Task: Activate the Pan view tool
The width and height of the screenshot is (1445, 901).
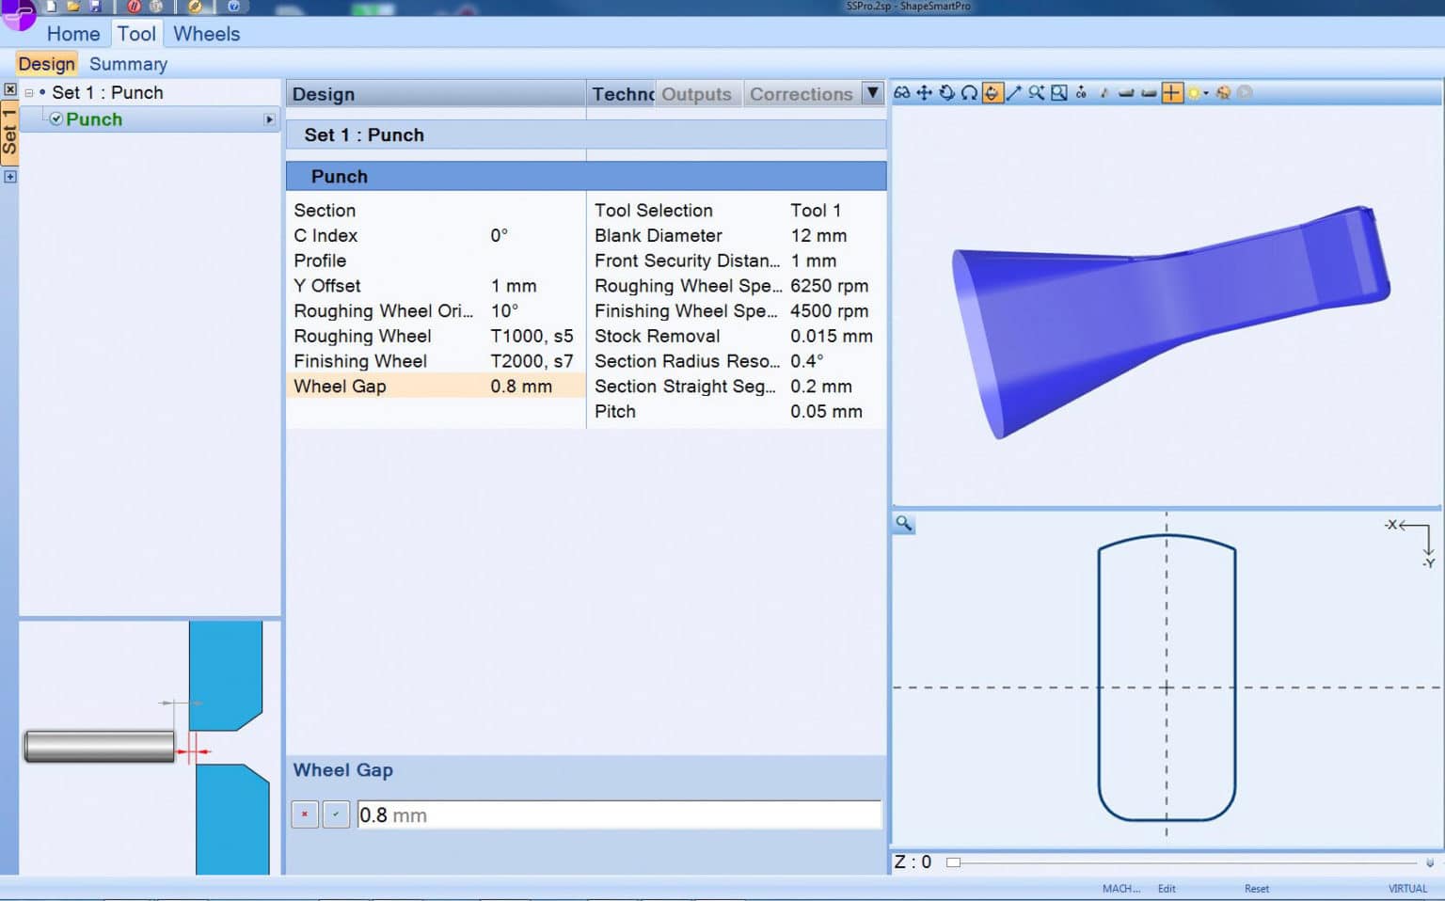Action: 924,92
